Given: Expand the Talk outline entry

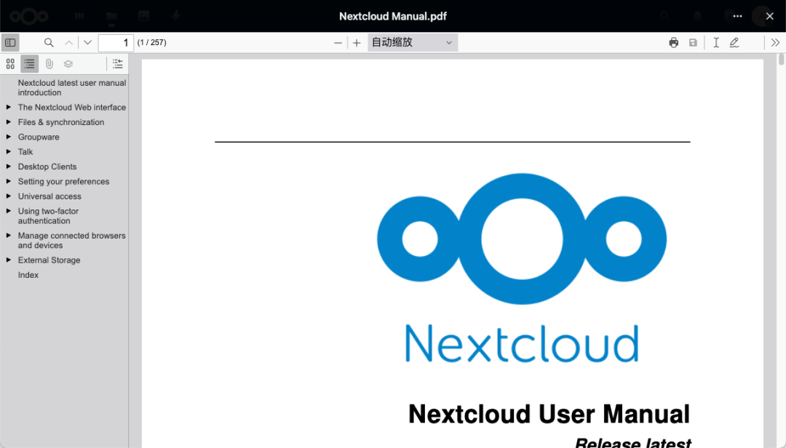Looking at the screenshot, I should 9,151.
